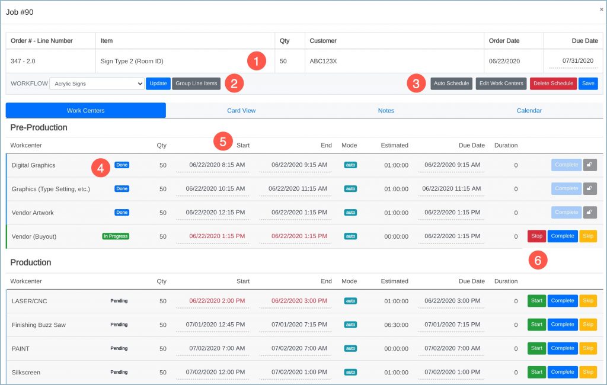Unlock the completed Digital Graphics step

click(x=590, y=165)
